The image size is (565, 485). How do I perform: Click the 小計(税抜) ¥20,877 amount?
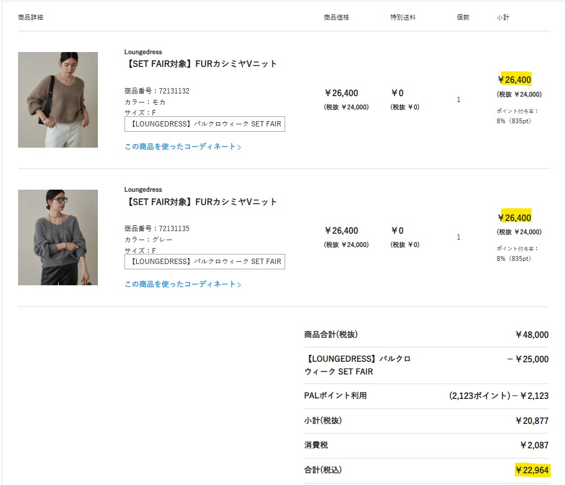pyautogui.click(x=531, y=421)
